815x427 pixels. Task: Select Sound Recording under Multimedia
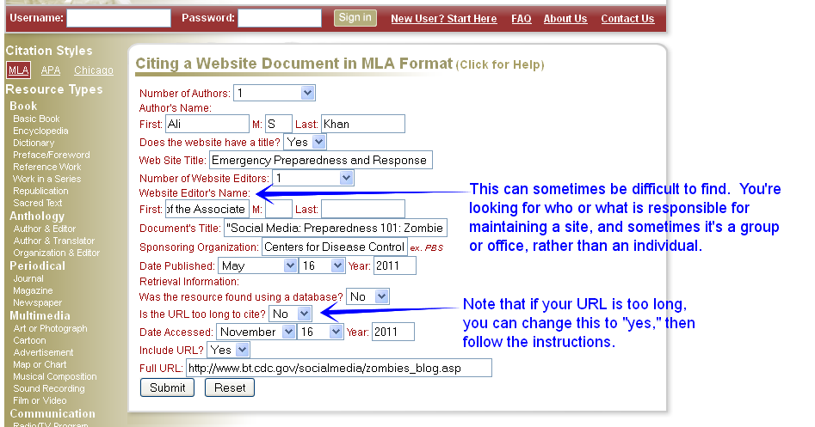click(49, 388)
